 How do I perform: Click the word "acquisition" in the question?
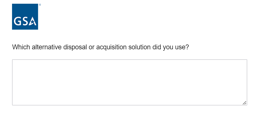point(111,47)
